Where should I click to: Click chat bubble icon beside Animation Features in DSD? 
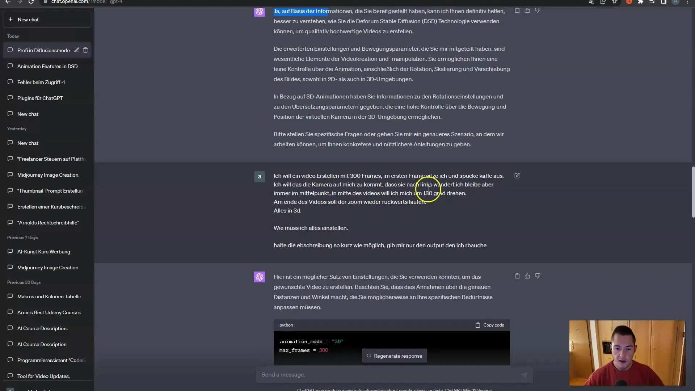click(10, 66)
